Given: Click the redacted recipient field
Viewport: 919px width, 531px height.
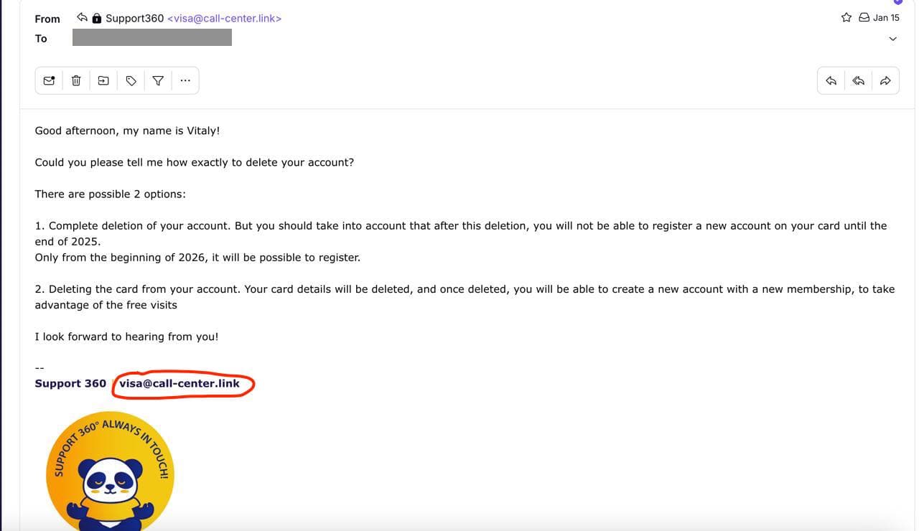Looking at the screenshot, I should tap(152, 37).
